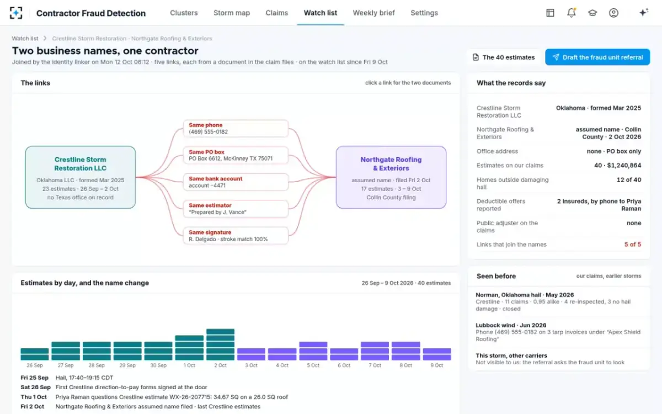
Task: Click the 7 Oct estimates bar
Action: coord(375,351)
